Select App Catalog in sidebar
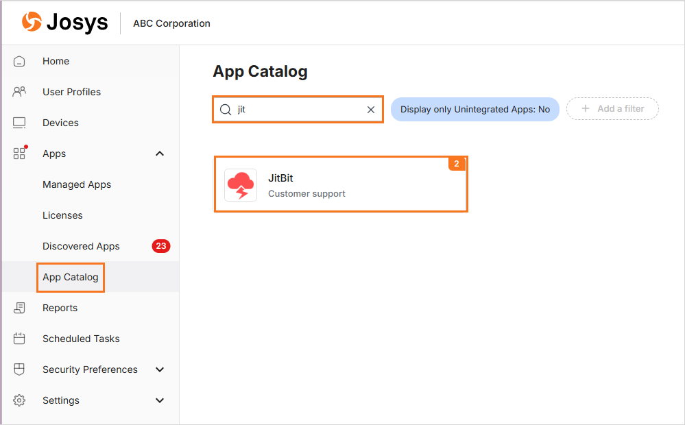Image resolution: width=685 pixels, height=425 pixels. point(71,277)
